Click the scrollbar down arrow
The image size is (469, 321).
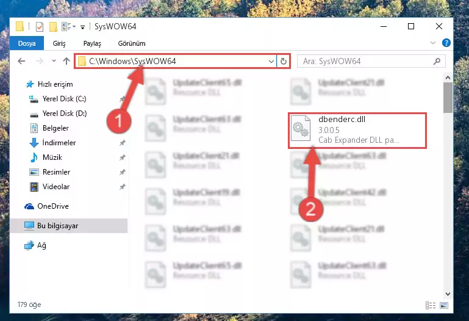[x=448, y=294]
